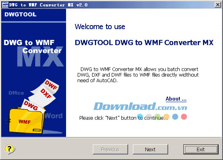
Task: Click the yellow question mark help icon
Action: click(x=10, y=149)
